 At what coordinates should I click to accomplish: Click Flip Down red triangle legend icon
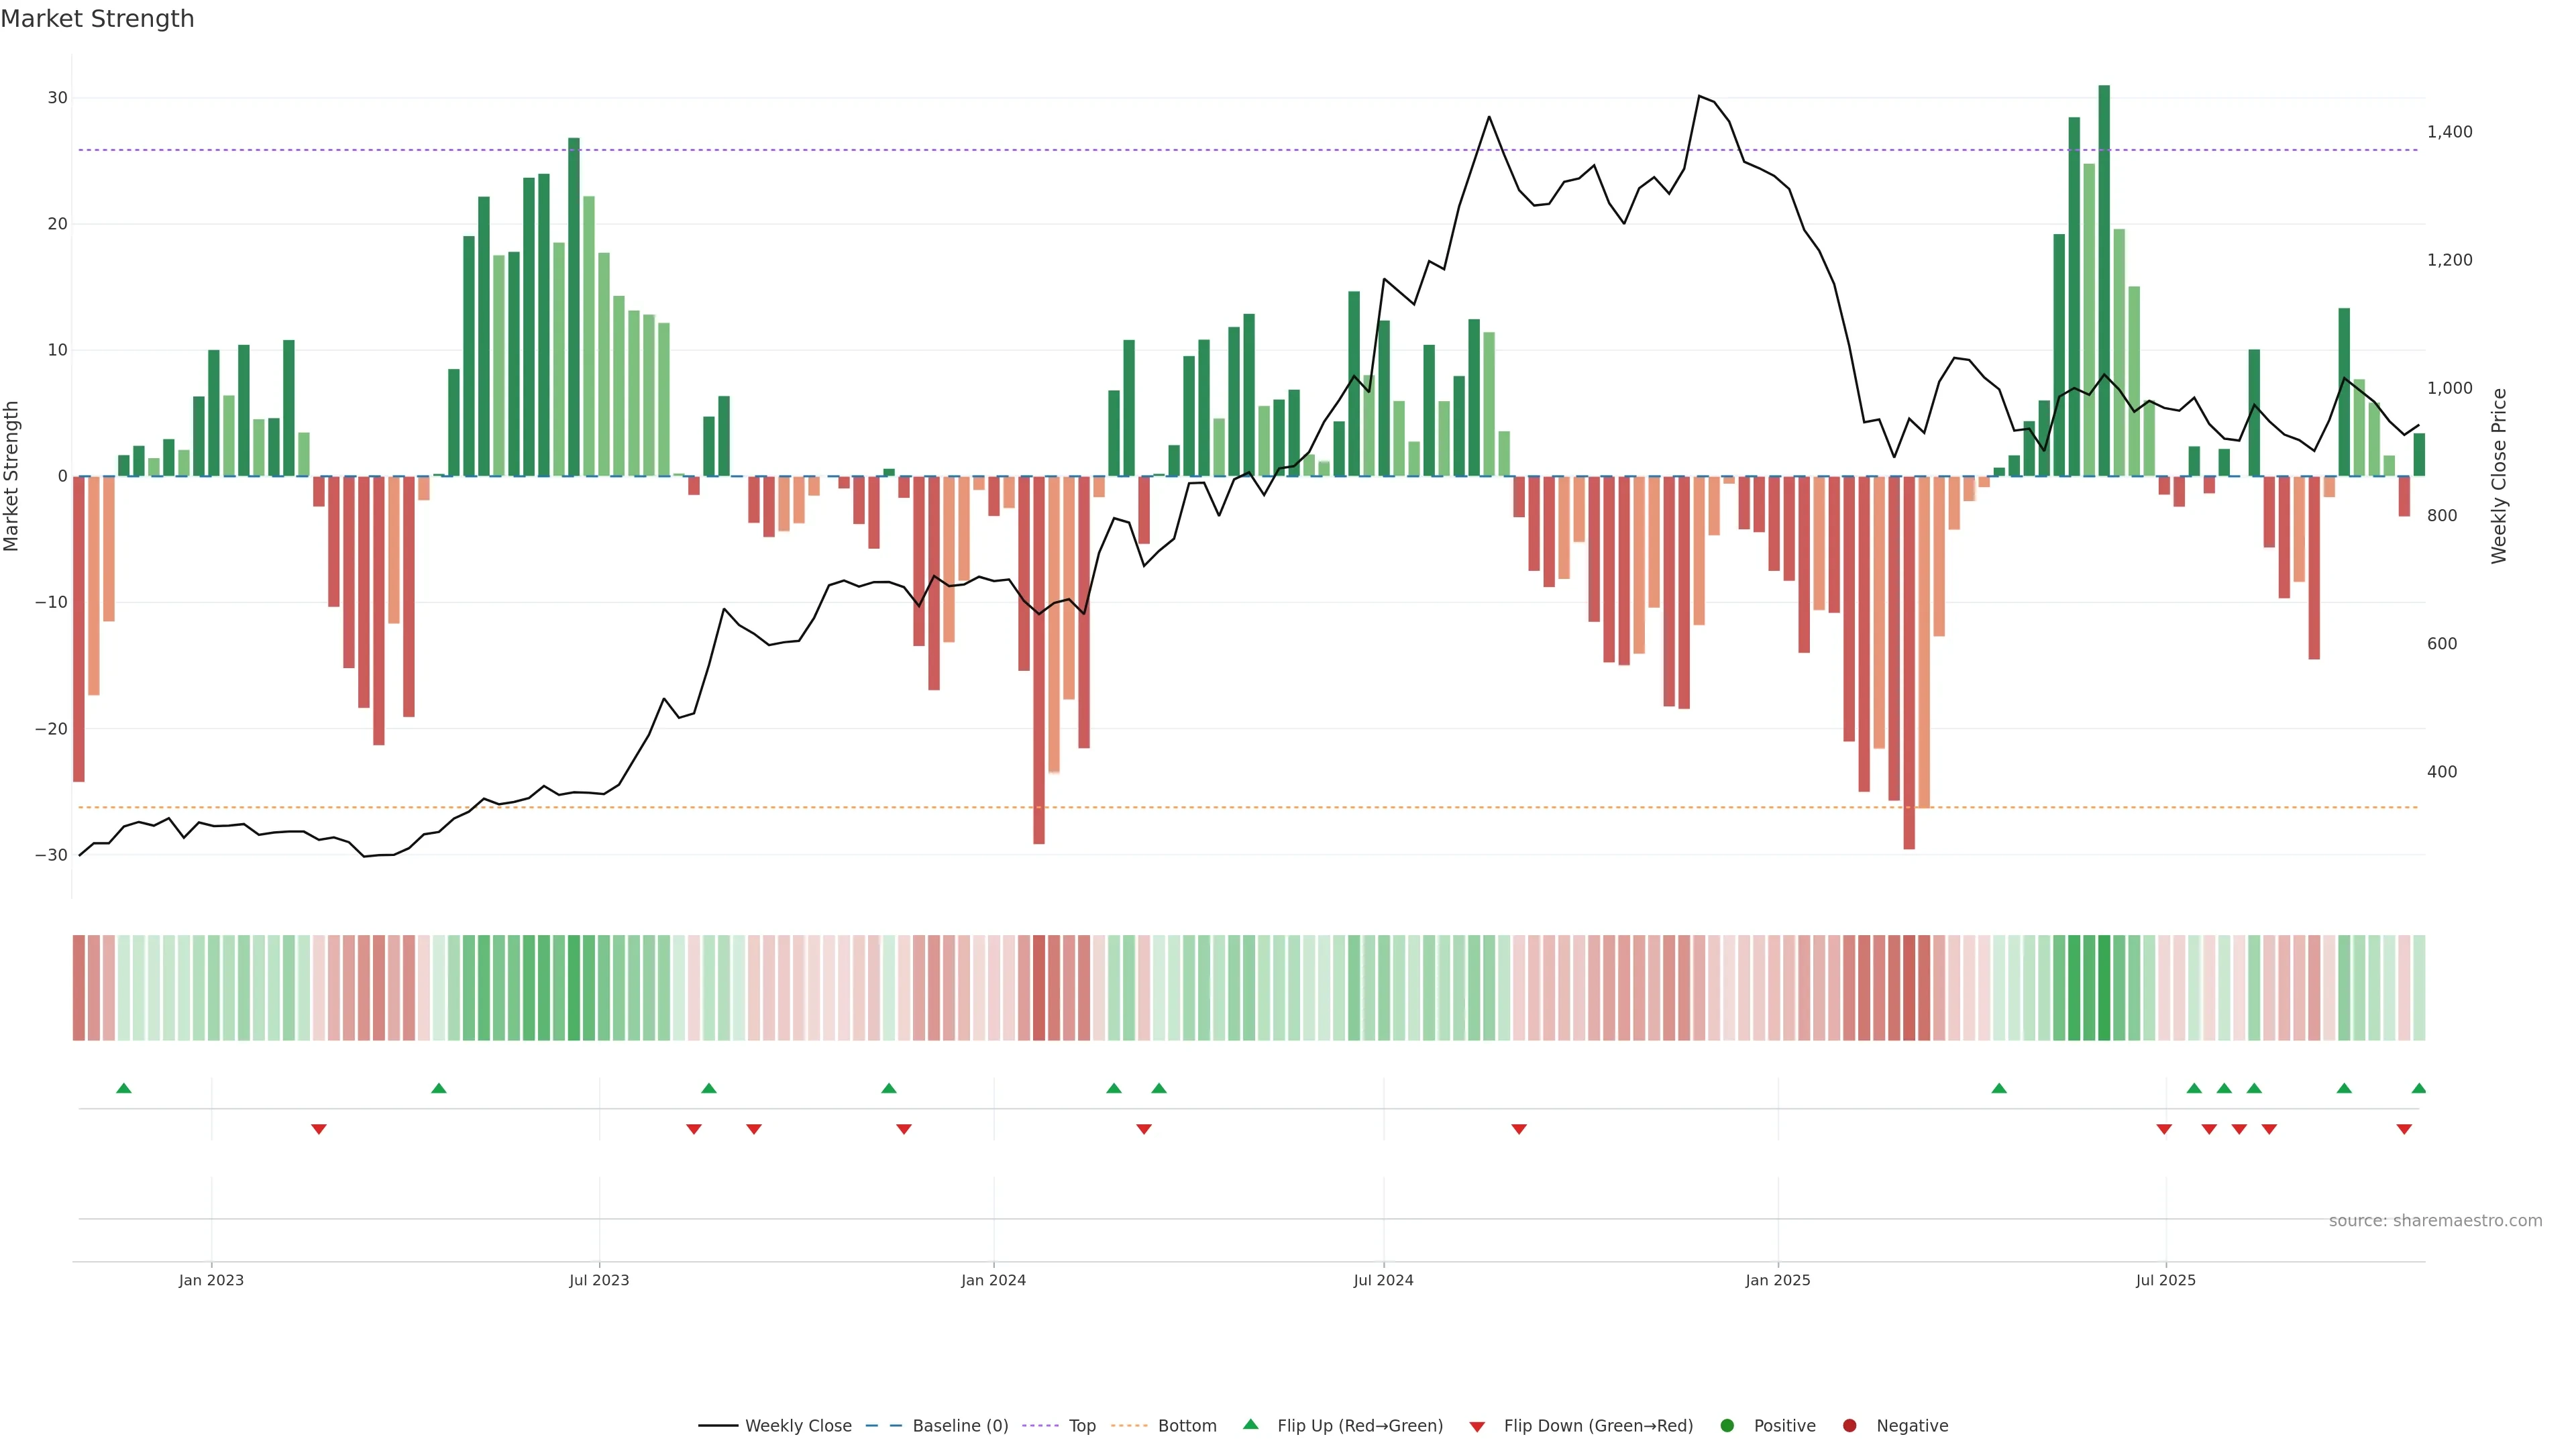pyautogui.click(x=1477, y=1427)
